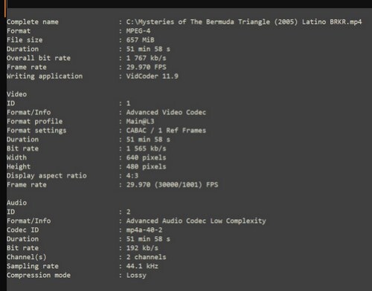The height and width of the screenshot is (291, 372).
Task: Click the 29.970 (30000/1001) FPS value
Action: [x=172, y=185]
